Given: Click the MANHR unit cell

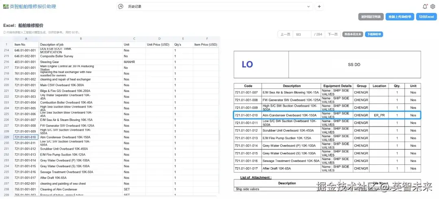Looking at the screenshot, I should (x=134, y=62).
